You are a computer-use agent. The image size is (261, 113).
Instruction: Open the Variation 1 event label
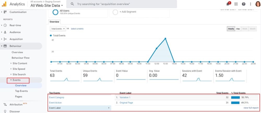(x=125, y=97)
